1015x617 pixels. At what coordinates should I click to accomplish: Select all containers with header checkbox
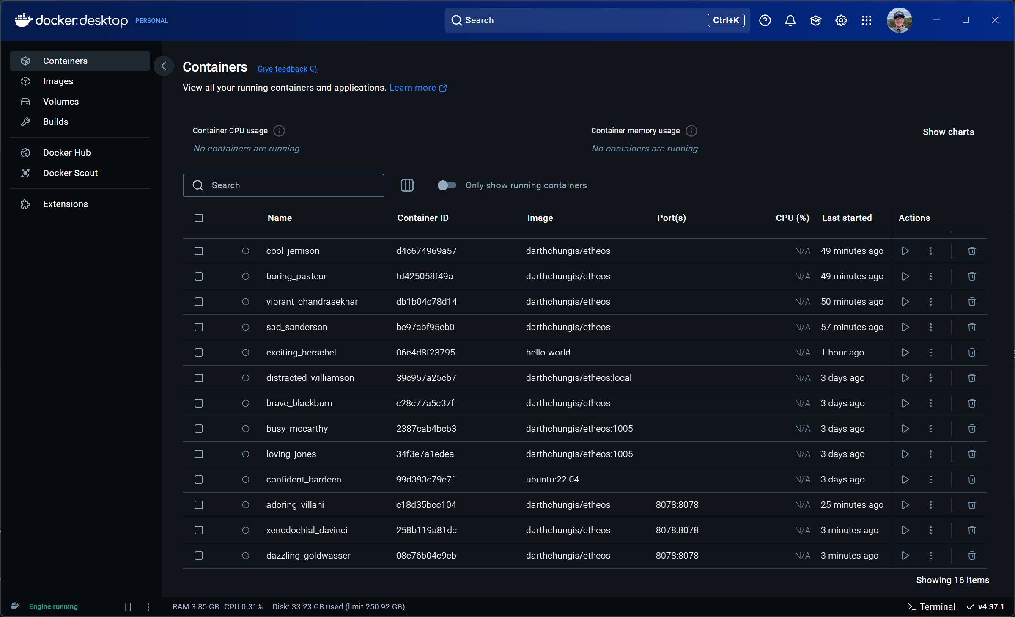[x=199, y=218]
